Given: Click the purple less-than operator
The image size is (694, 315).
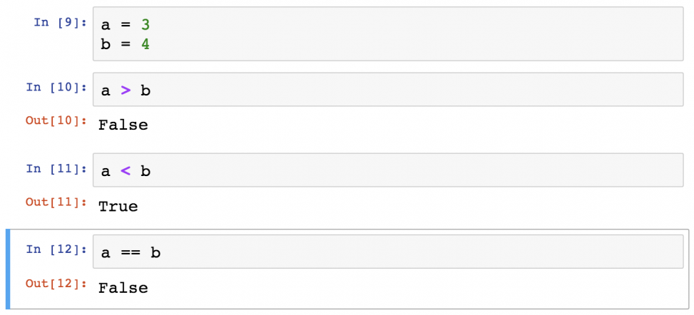Looking at the screenshot, I should click(x=126, y=171).
